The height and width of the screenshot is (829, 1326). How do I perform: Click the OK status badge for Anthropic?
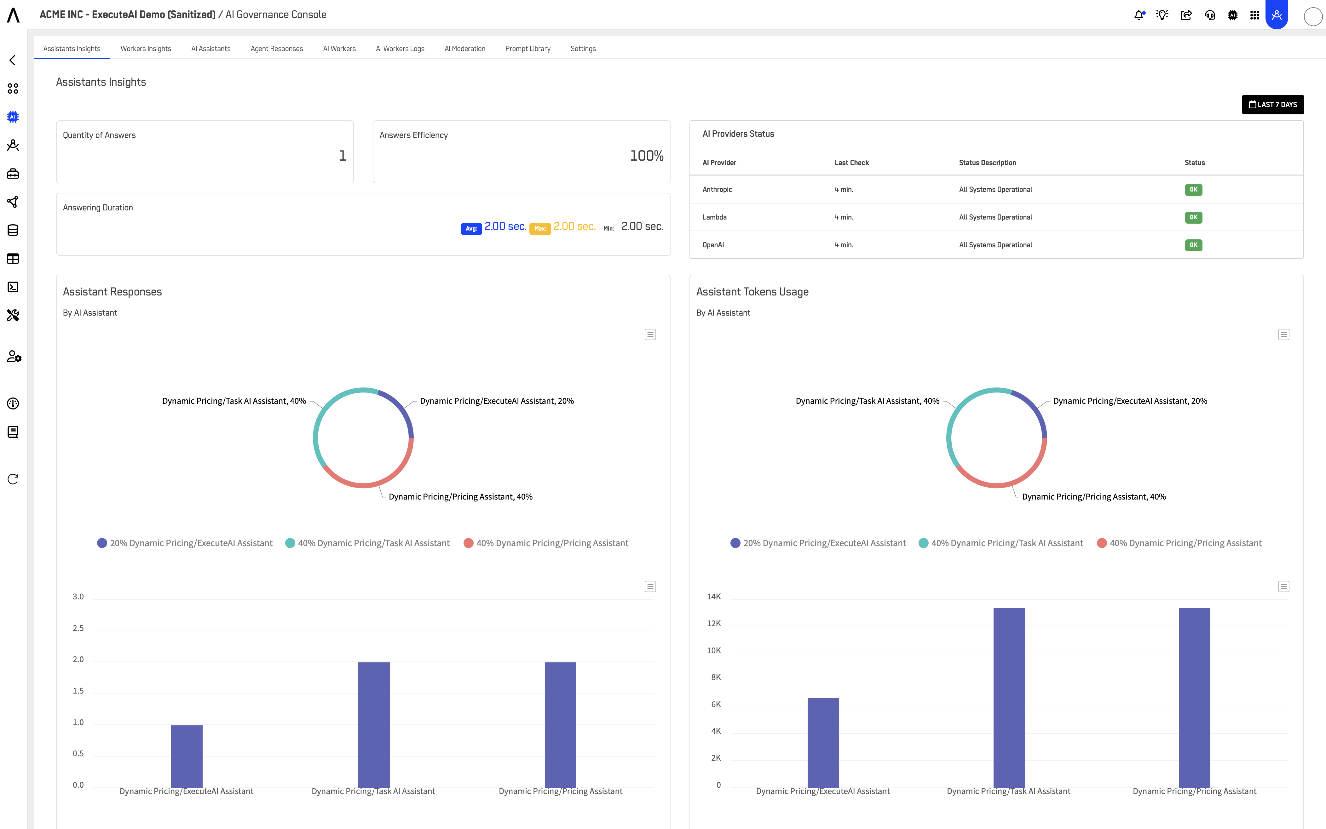coord(1194,190)
